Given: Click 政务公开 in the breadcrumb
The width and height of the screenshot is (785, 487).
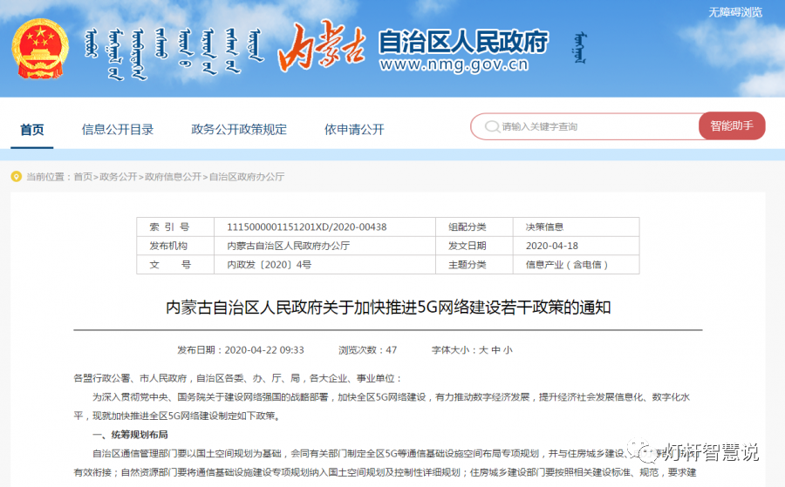Looking at the screenshot, I should click(118, 177).
